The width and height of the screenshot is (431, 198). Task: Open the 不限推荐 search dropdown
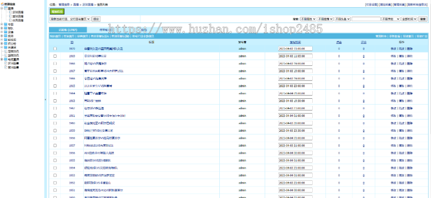[326, 19]
